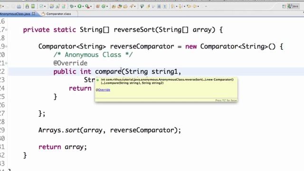Image resolution: width=304 pixels, height=171 pixels.
Task: Click the /* Anonymous Class */ comment
Action: click(x=93, y=55)
